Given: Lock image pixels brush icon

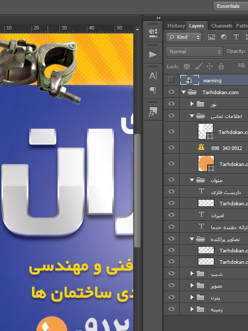Looking at the screenshot, I should click(x=198, y=66).
